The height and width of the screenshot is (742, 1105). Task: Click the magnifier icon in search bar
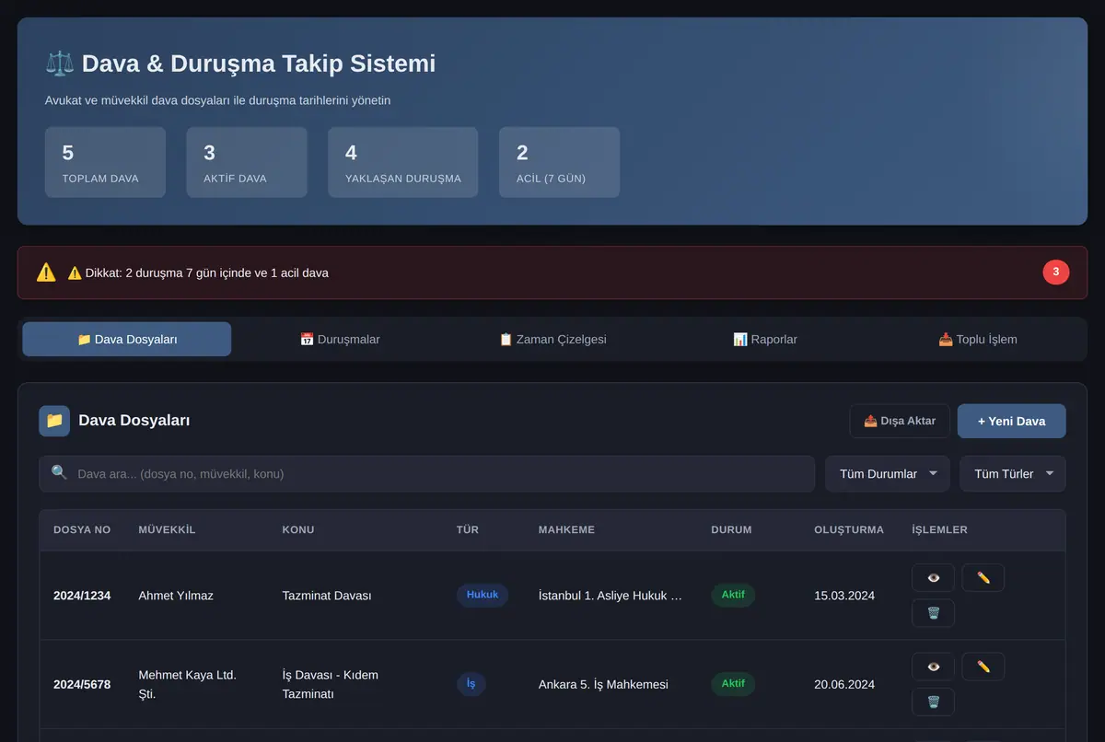click(60, 473)
